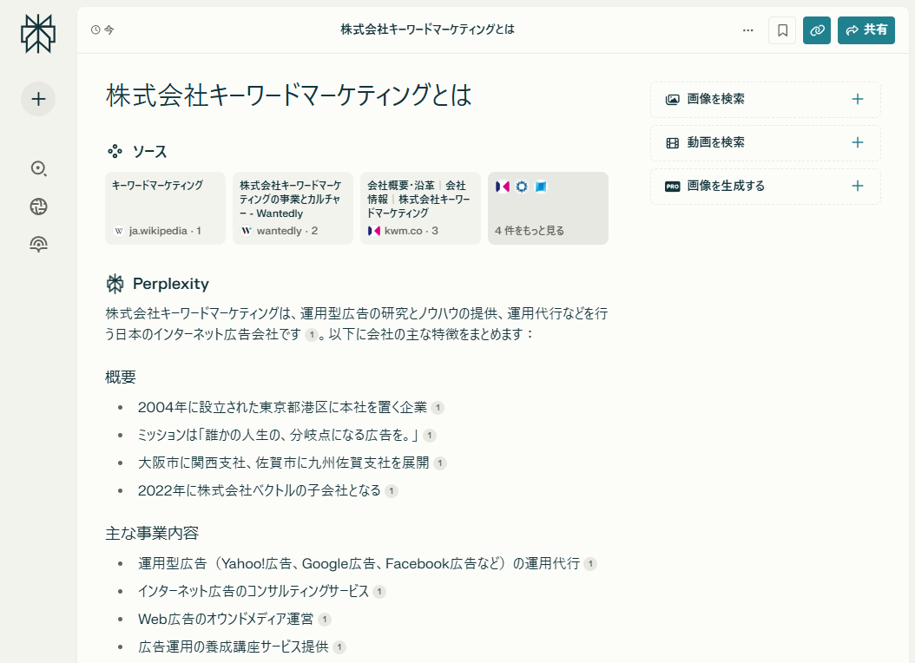This screenshot has width=915, height=663.
Task: Open the Discover globe icon in the sidebar
Action: click(x=38, y=207)
